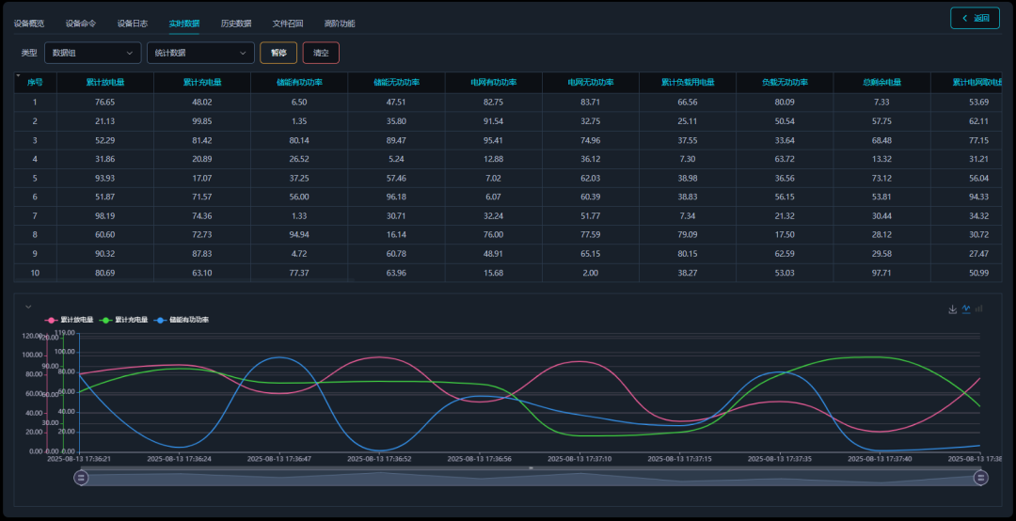This screenshot has width=1016, height=521.
Task: Click the 返回 back button
Action: 974,18
